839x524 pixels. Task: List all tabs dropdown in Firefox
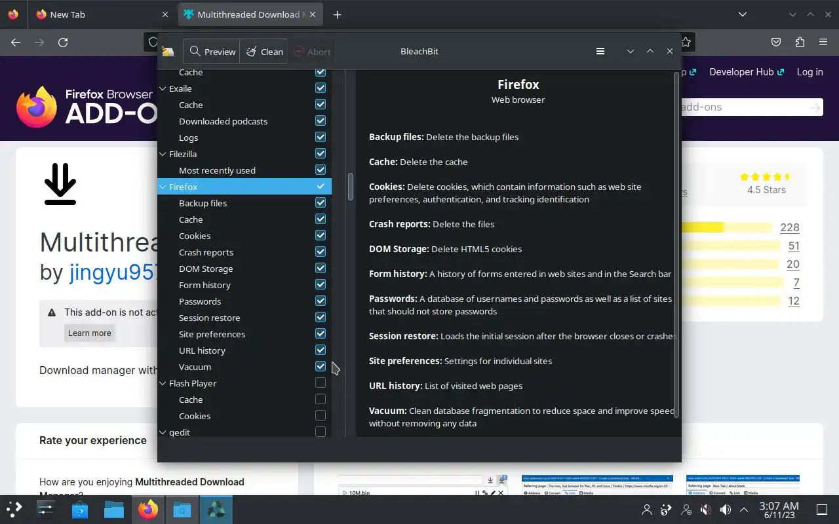pyautogui.click(x=742, y=14)
